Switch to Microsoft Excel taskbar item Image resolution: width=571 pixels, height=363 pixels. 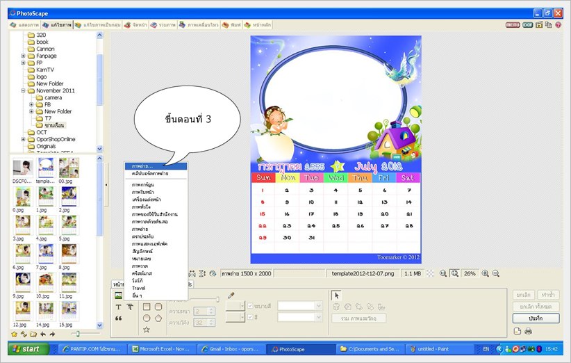click(x=161, y=349)
